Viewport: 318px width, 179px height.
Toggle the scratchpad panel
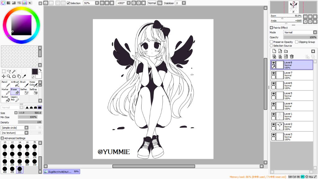(x=30, y=3)
